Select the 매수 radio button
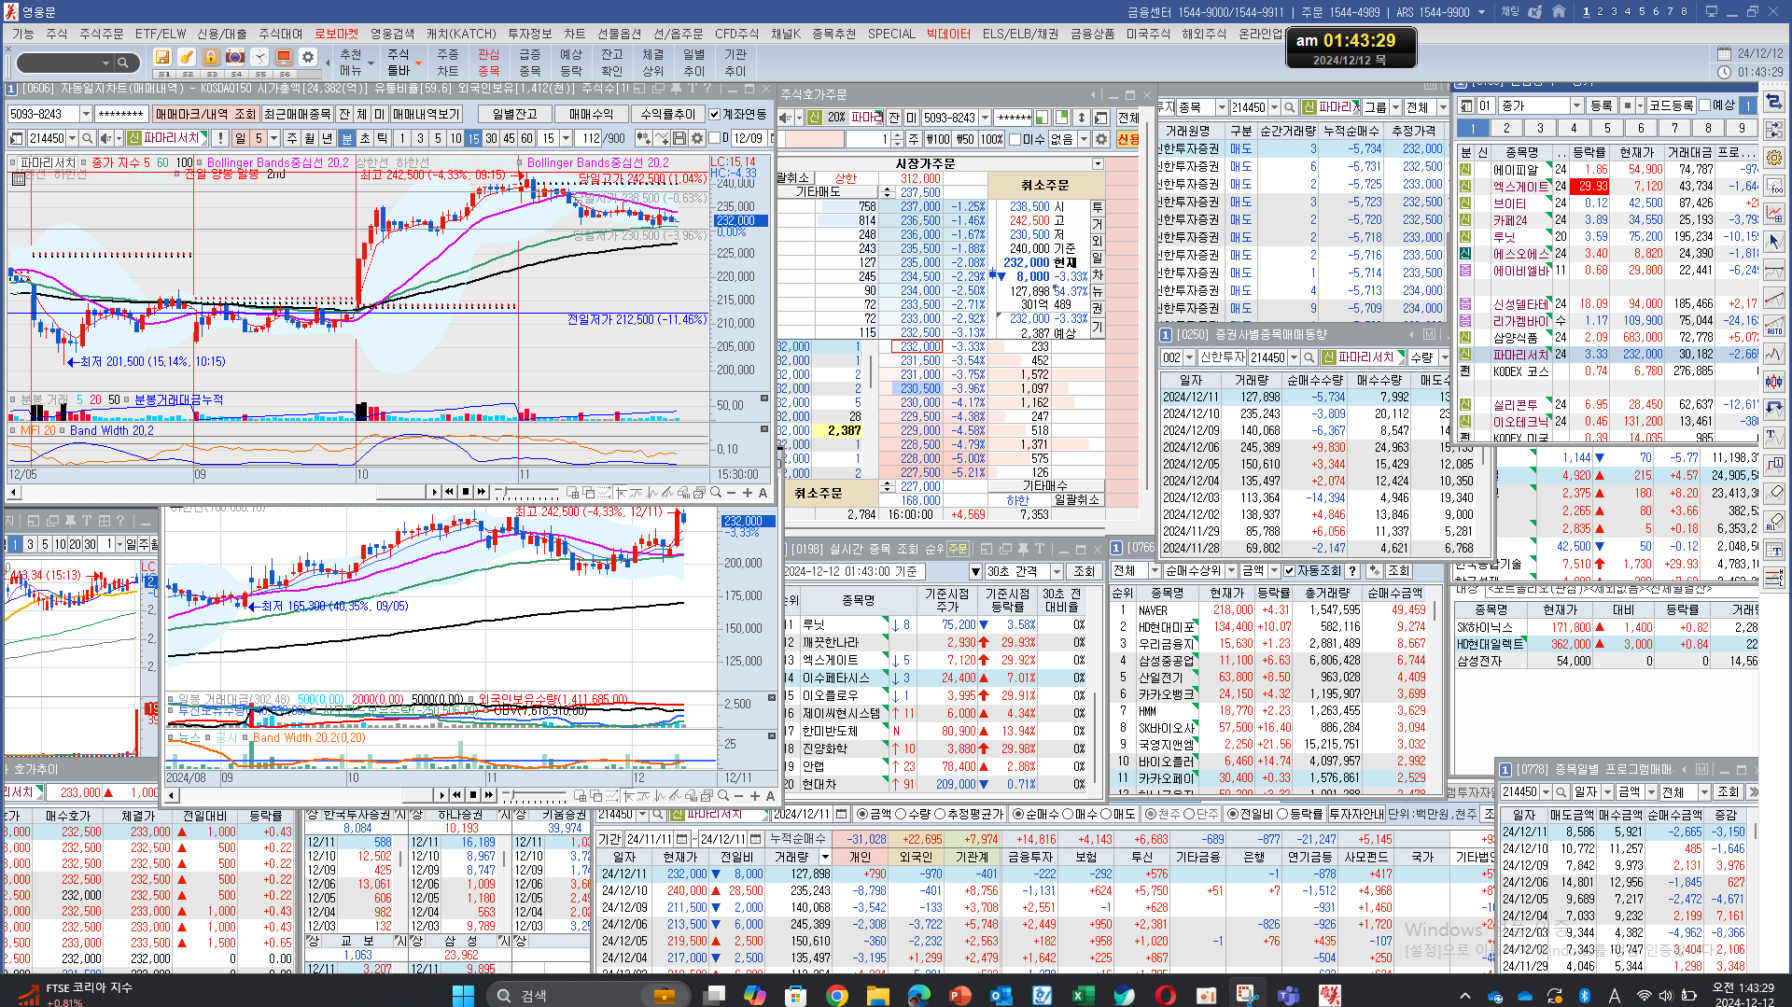The width and height of the screenshot is (1792, 1007). (x=1068, y=814)
